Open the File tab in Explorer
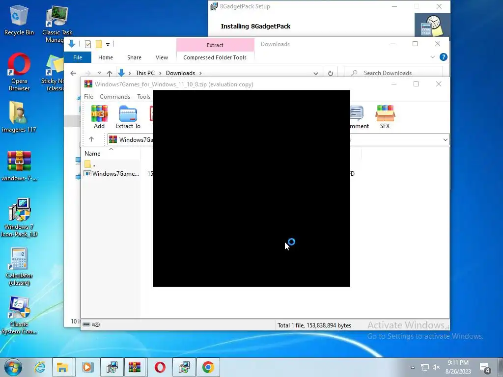The image size is (503, 377). coord(78,57)
